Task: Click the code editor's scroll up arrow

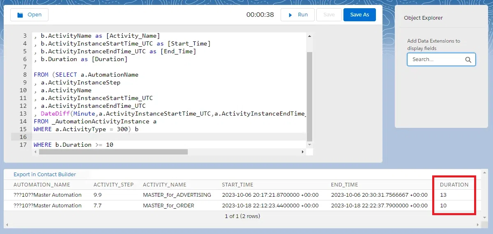Action: (310, 36)
